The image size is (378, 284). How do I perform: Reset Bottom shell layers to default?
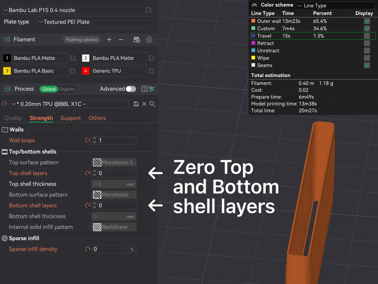point(88,205)
